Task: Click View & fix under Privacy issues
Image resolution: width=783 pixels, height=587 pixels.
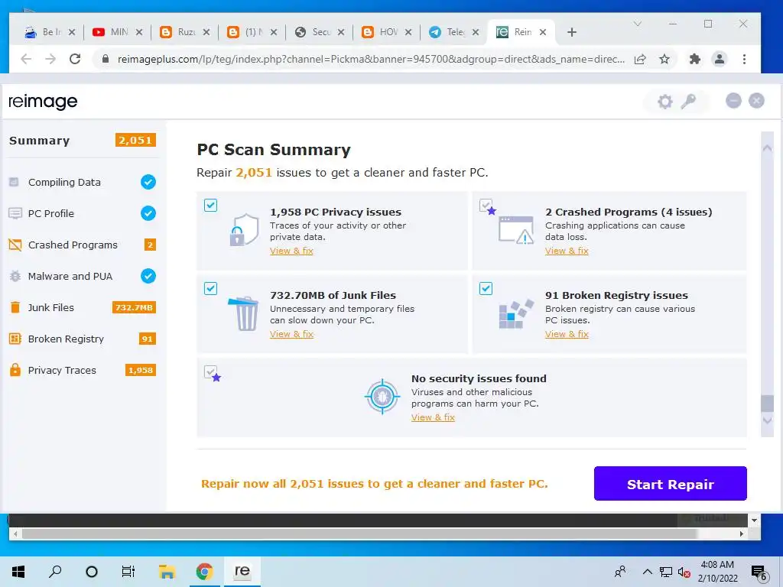Action: [x=291, y=251]
